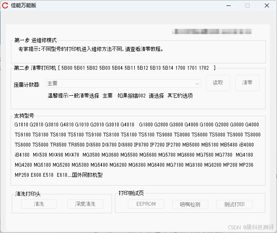This screenshot has height=233, width=277.
Task: Click the 支持型号 group label
Action: click(x=24, y=116)
